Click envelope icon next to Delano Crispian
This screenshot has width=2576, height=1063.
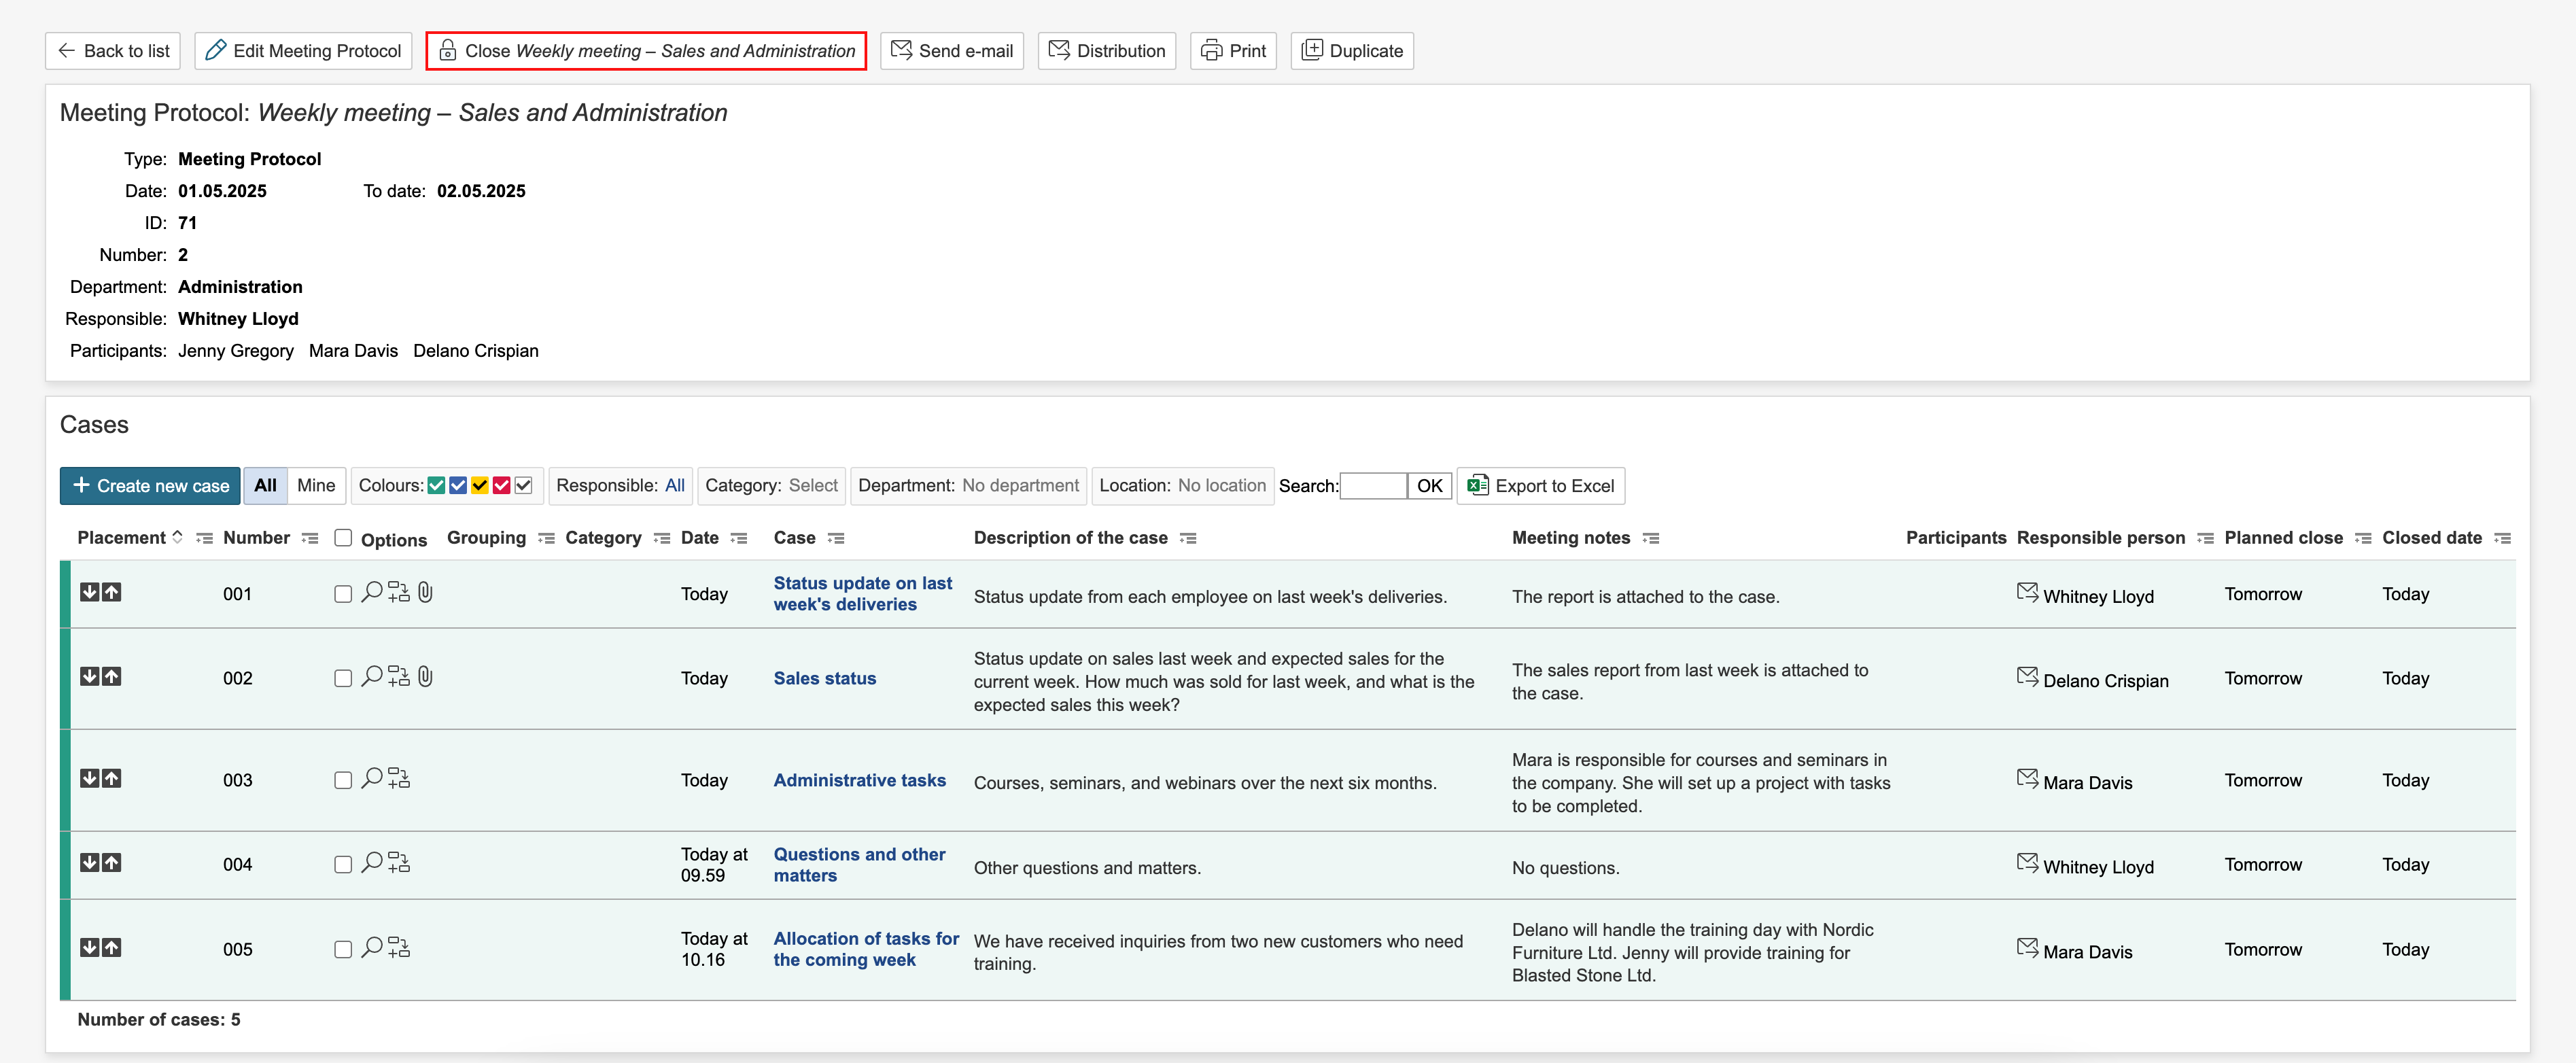tap(2026, 677)
